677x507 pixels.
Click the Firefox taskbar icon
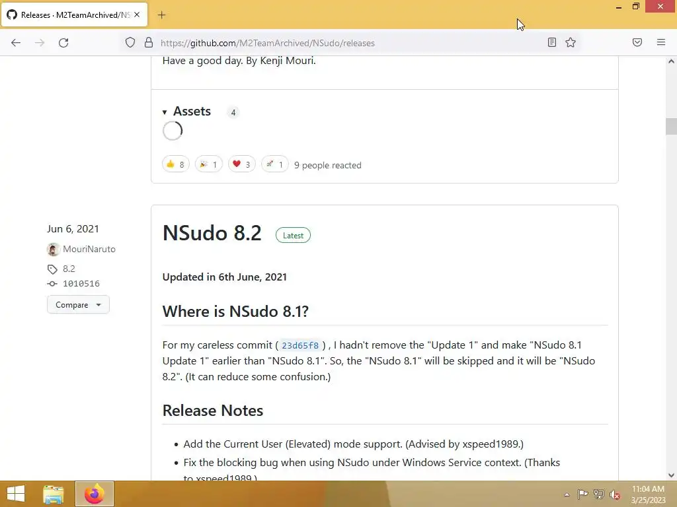95,494
